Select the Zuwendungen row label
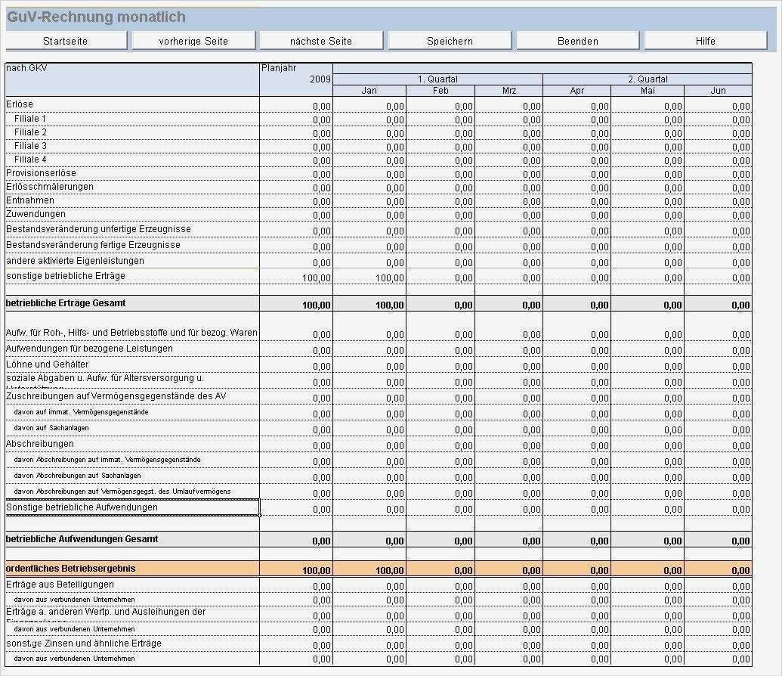Viewport: 782px width, 676px height. (36, 214)
